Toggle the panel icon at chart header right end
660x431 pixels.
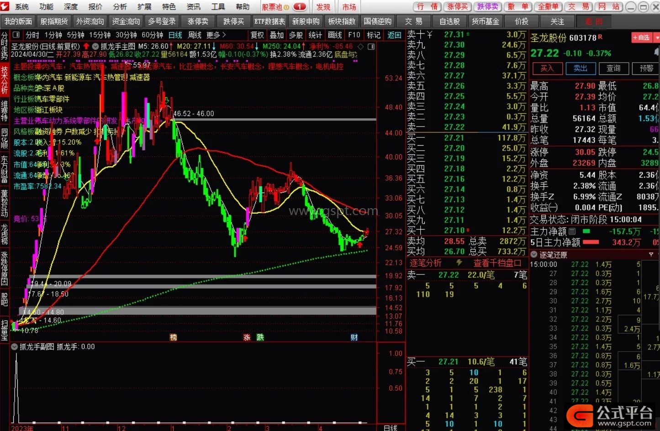371,46
